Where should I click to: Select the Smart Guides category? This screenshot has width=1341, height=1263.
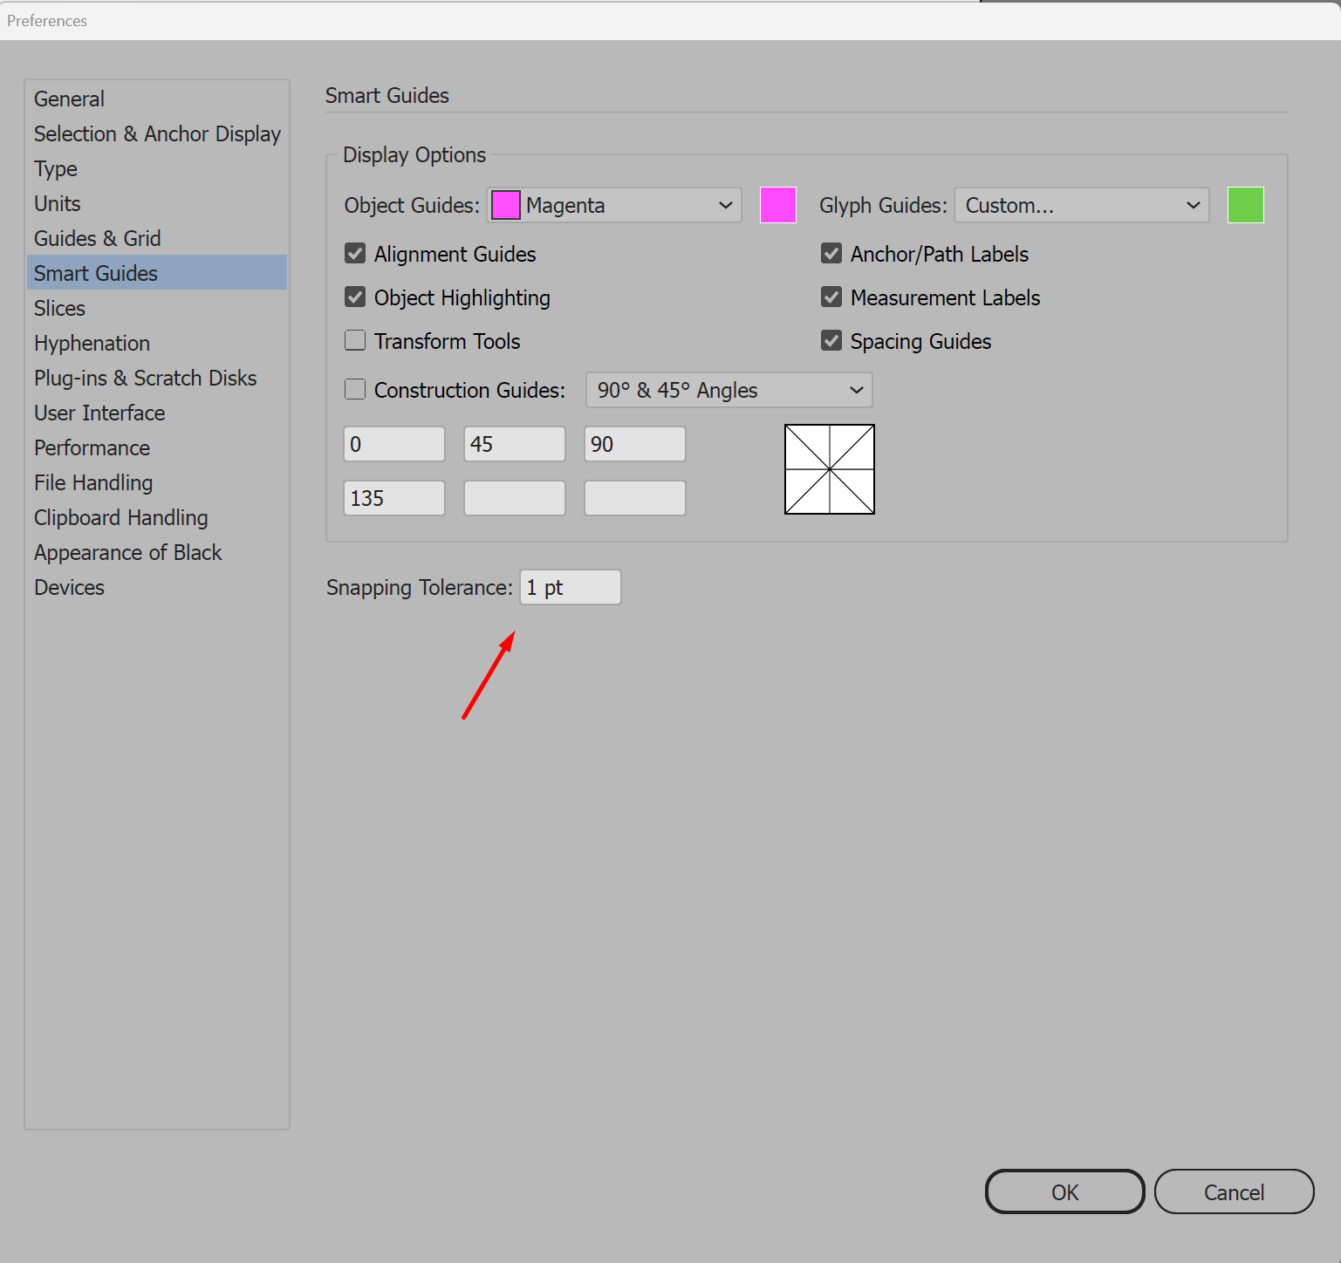click(157, 273)
